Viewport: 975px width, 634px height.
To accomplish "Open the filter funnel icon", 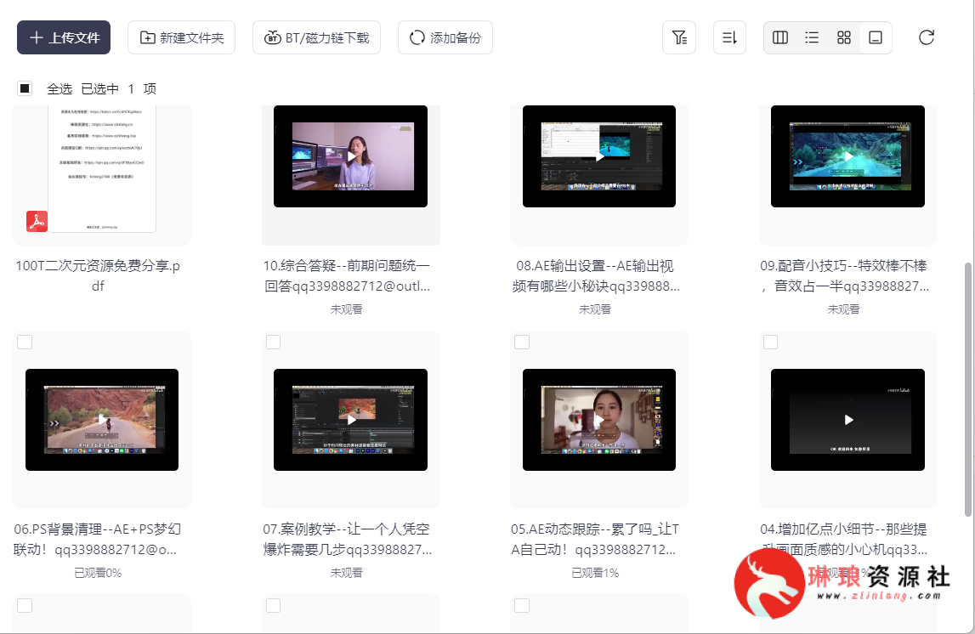I will (x=679, y=37).
